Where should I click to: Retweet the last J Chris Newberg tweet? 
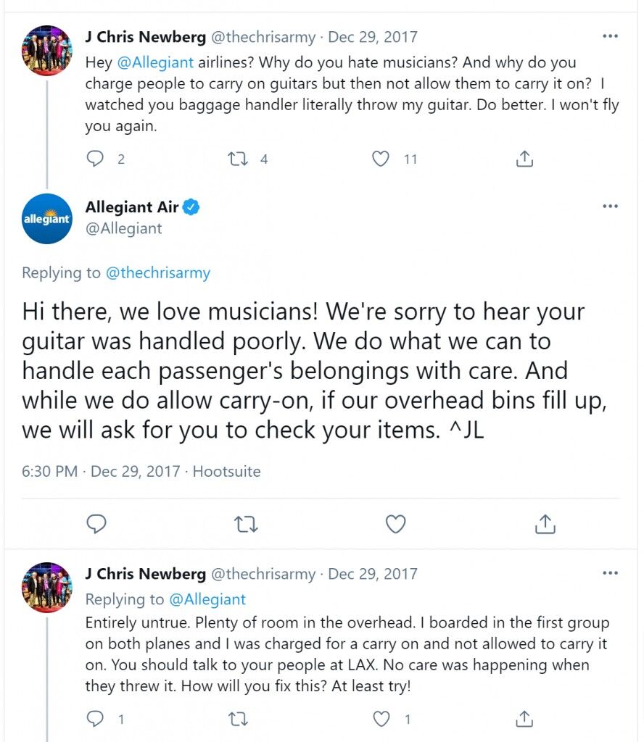(x=238, y=720)
